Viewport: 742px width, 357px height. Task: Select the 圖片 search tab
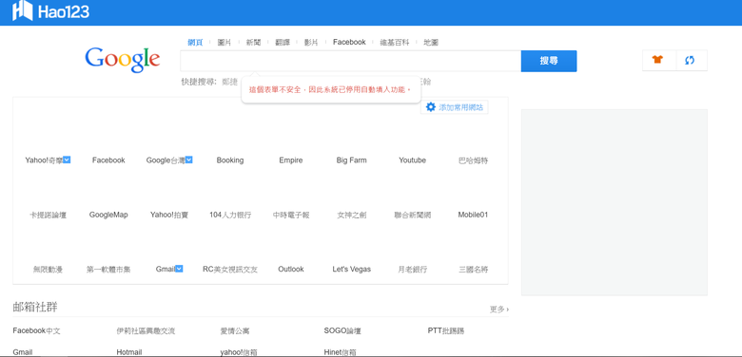[225, 42]
